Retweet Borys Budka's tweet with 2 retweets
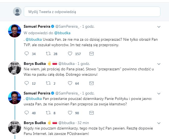Image resolution: width=169 pixels, height=139 pixels. coord(48,83)
